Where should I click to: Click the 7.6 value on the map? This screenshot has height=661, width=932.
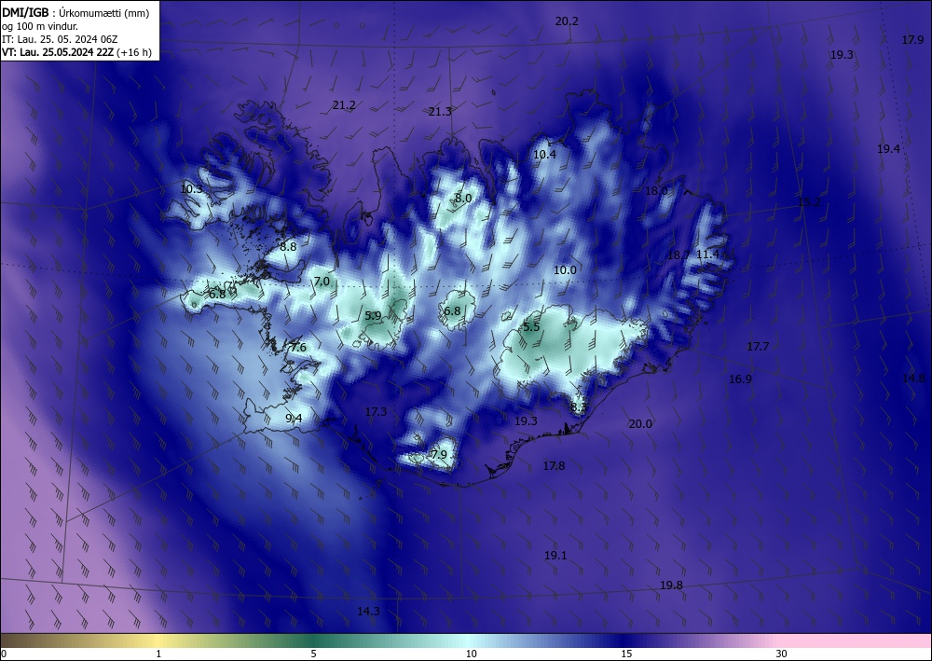coord(298,348)
